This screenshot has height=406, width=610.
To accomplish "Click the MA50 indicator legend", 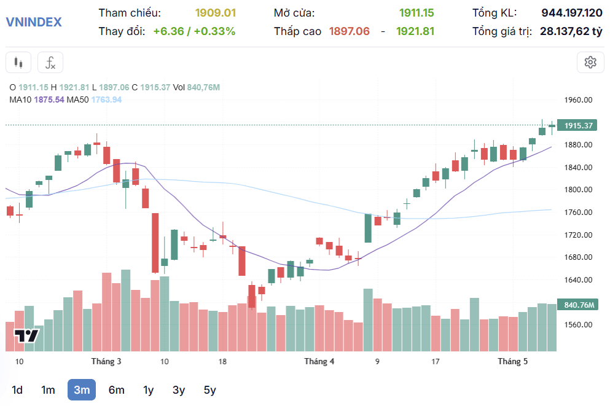I will [x=94, y=100].
